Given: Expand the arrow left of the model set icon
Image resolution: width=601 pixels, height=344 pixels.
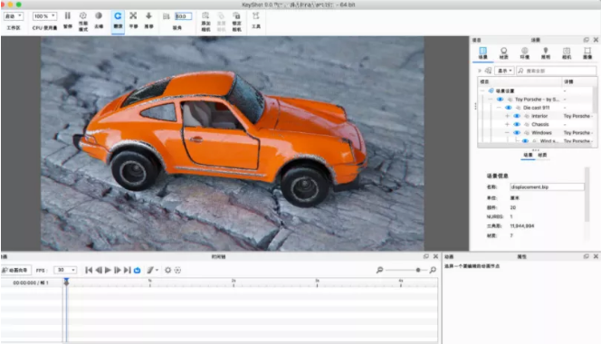Looking at the screenshot, I should [480, 71].
